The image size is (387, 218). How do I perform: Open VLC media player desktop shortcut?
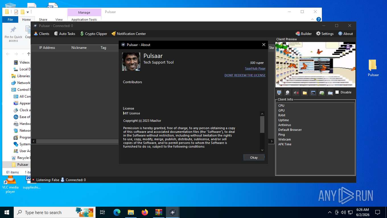pyautogui.click(x=11, y=185)
